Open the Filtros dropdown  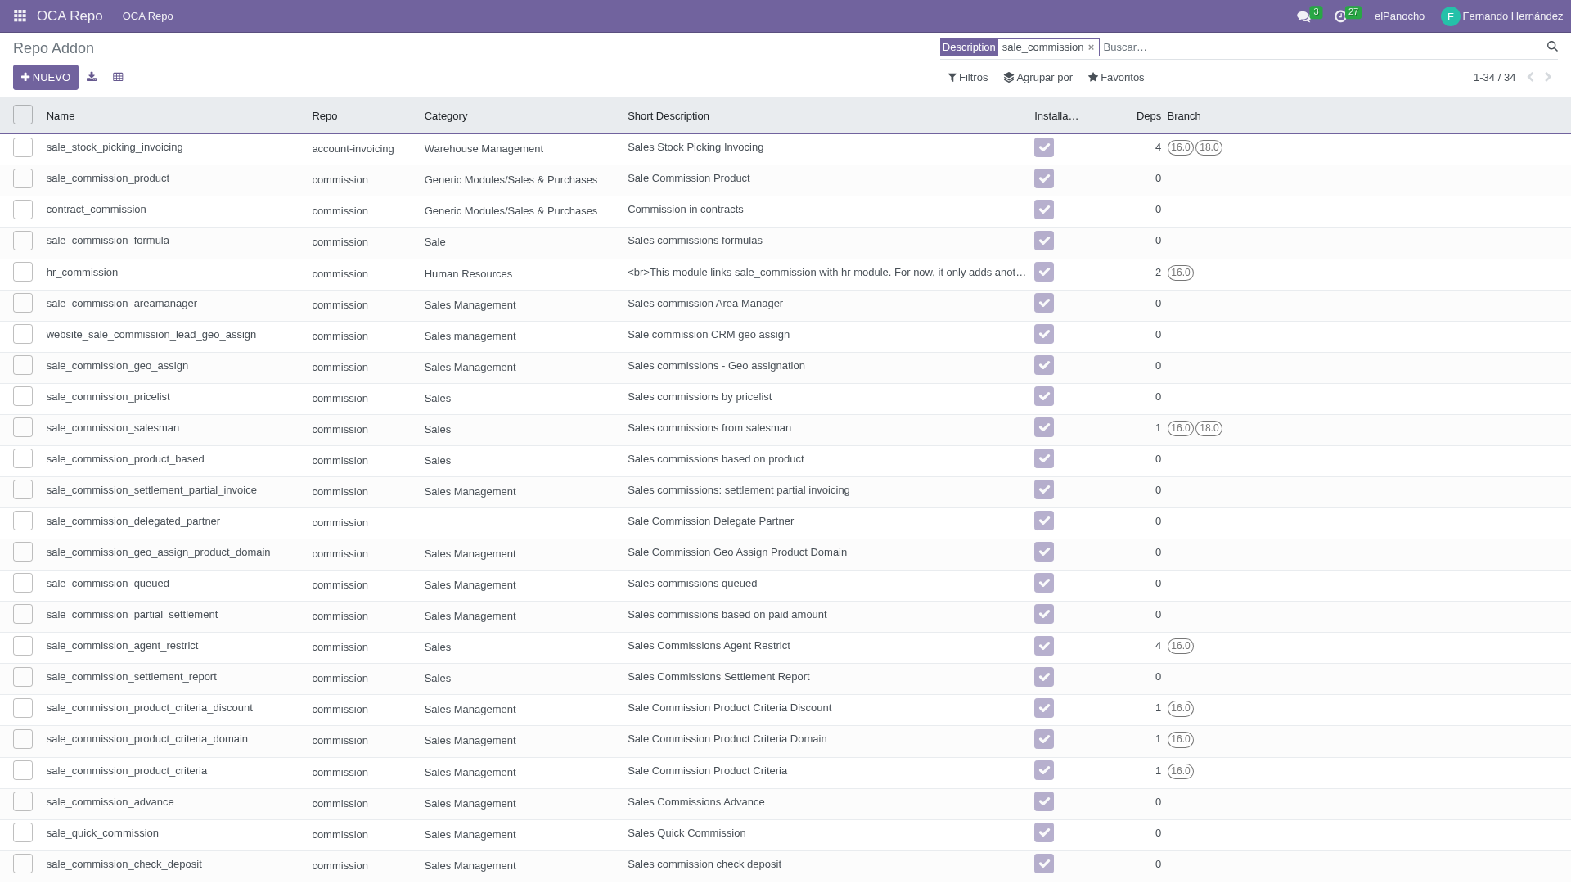coord(968,78)
